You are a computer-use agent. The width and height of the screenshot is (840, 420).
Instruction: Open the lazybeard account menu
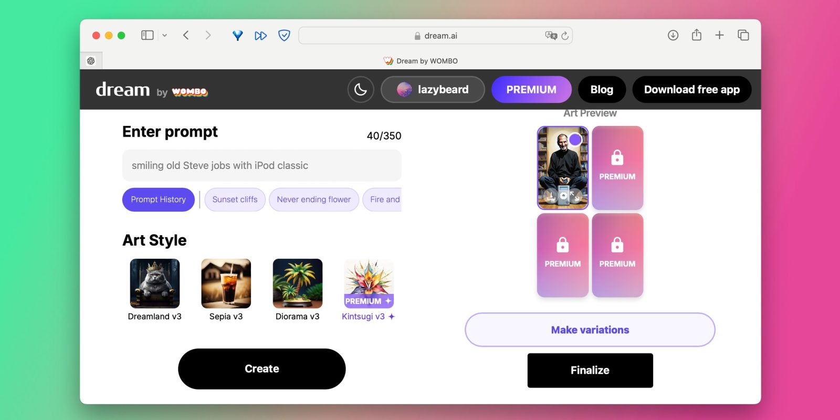tap(433, 90)
